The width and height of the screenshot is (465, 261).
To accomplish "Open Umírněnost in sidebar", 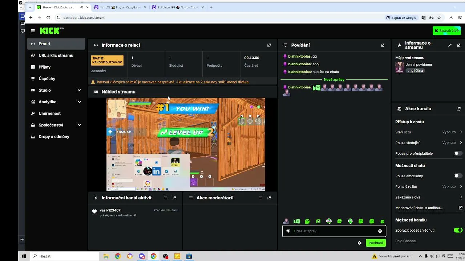I will coord(56,113).
